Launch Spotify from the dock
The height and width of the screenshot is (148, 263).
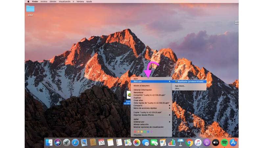[225, 142]
